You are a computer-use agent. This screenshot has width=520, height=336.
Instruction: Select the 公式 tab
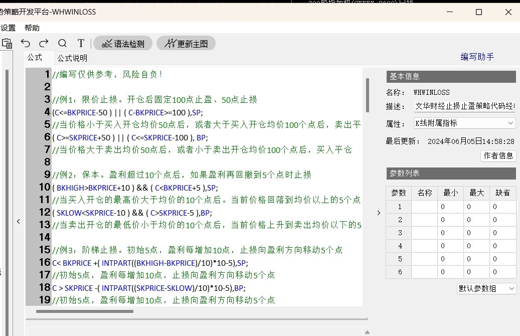point(35,58)
